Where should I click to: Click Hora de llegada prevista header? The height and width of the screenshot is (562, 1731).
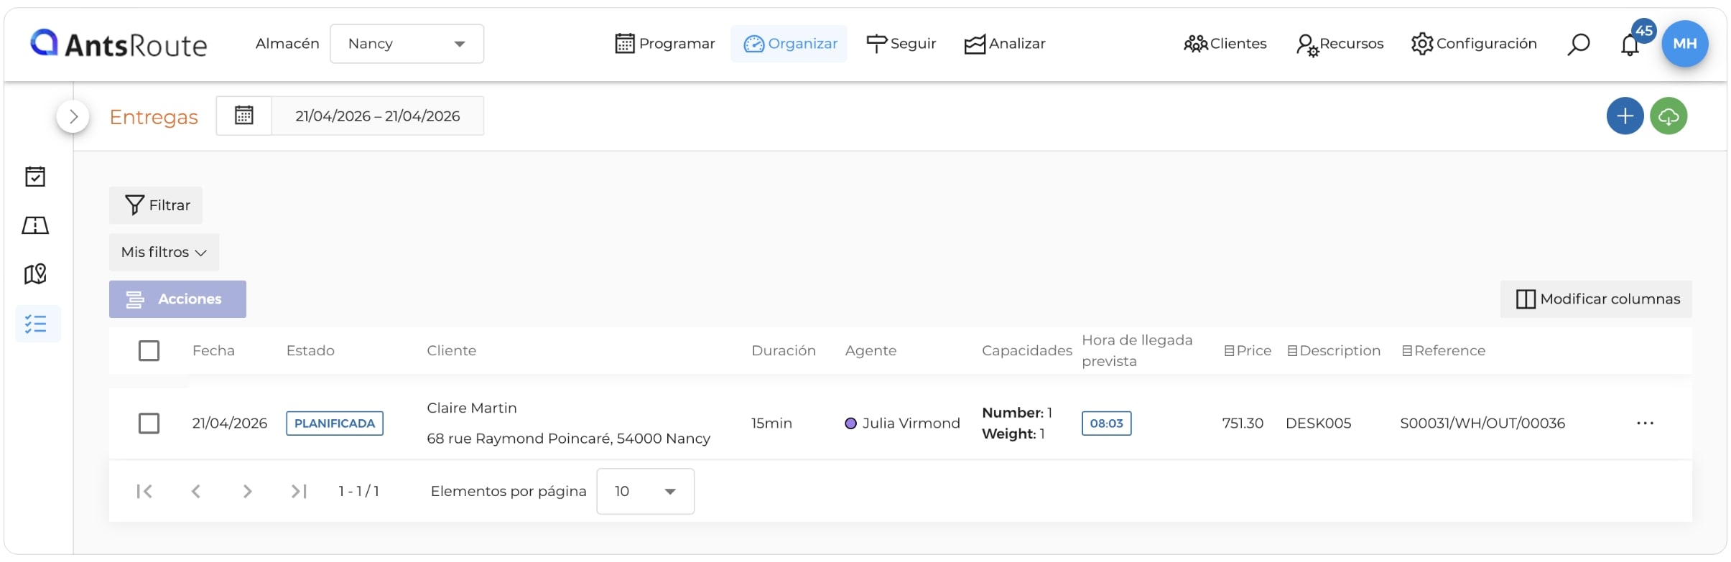(1137, 351)
